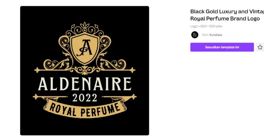Click the letter A inside the shield
Image resolution: width=264 pixels, height=139 pixels.
[x=84, y=48]
